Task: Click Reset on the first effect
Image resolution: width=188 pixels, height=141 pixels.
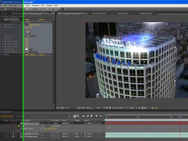Action: click(27, 19)
